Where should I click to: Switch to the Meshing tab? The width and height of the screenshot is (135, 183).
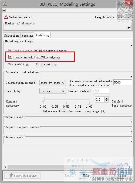(28, 36)
